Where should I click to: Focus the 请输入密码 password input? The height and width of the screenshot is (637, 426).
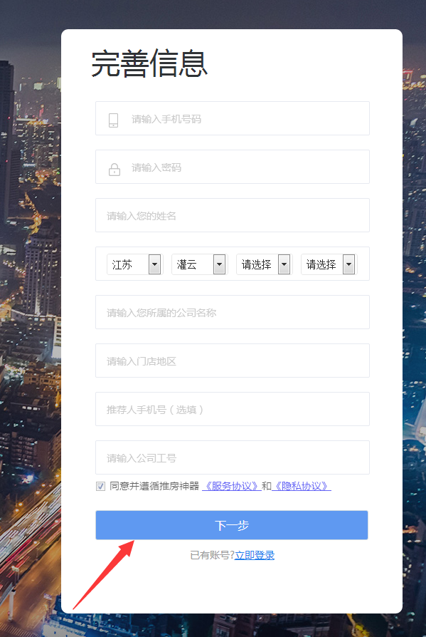(233, 167)
